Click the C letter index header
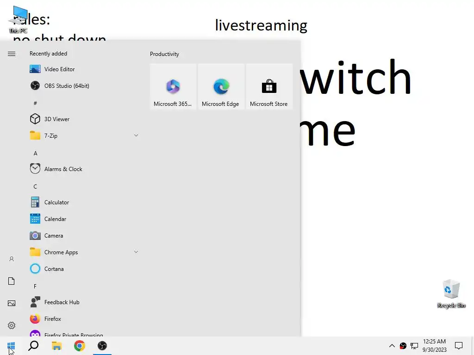 pyautogui.click(x=35, y=187)
